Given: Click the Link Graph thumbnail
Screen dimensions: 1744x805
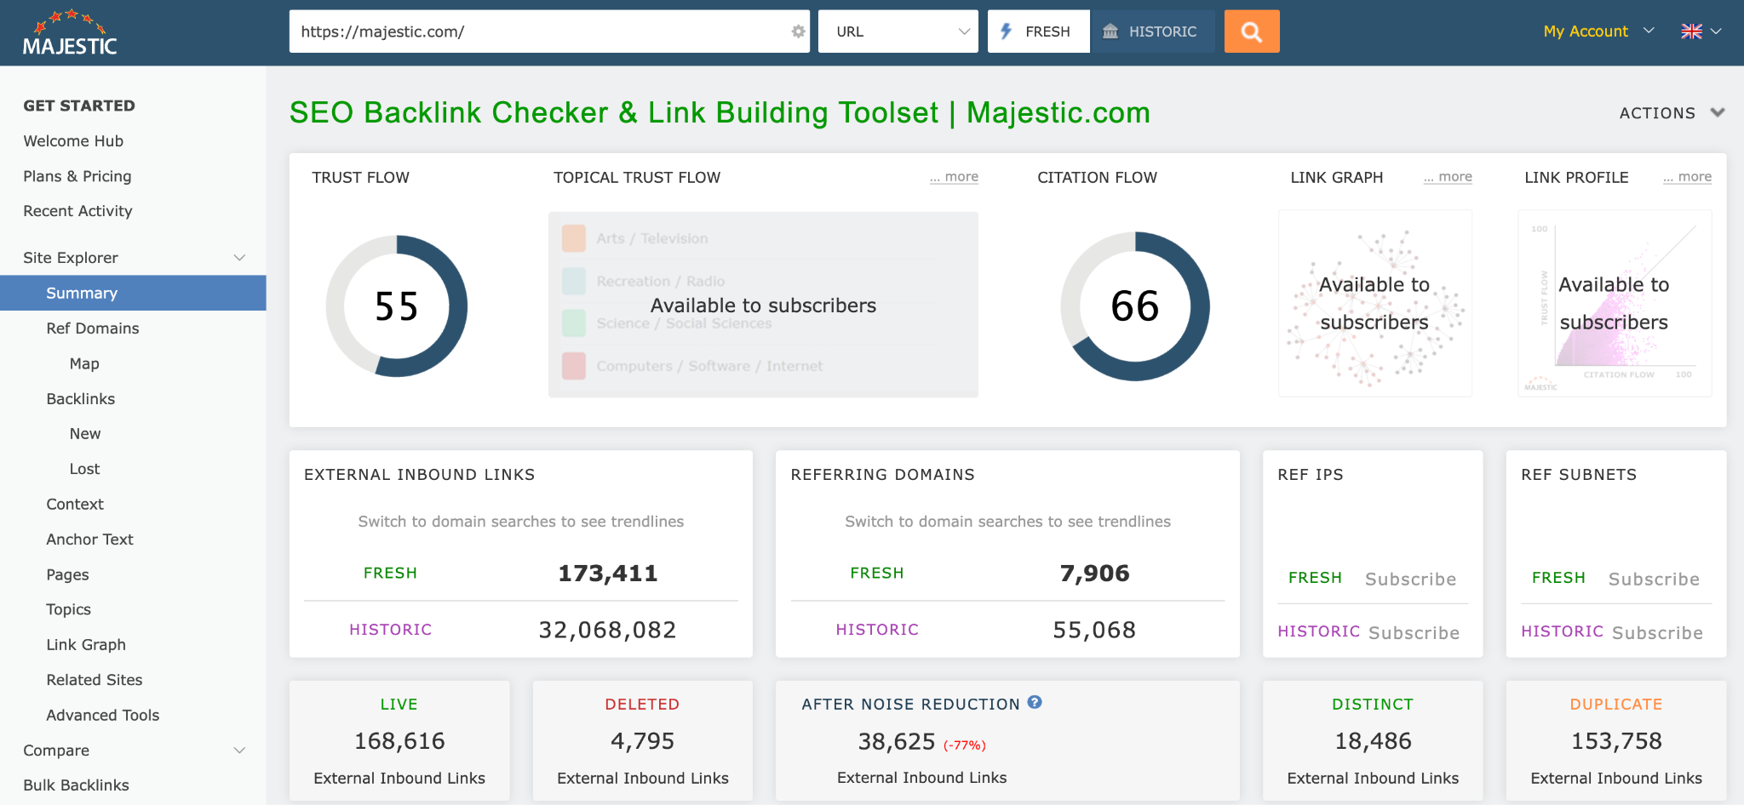Looking at the screenshot, I should (x=1375, y=304).
